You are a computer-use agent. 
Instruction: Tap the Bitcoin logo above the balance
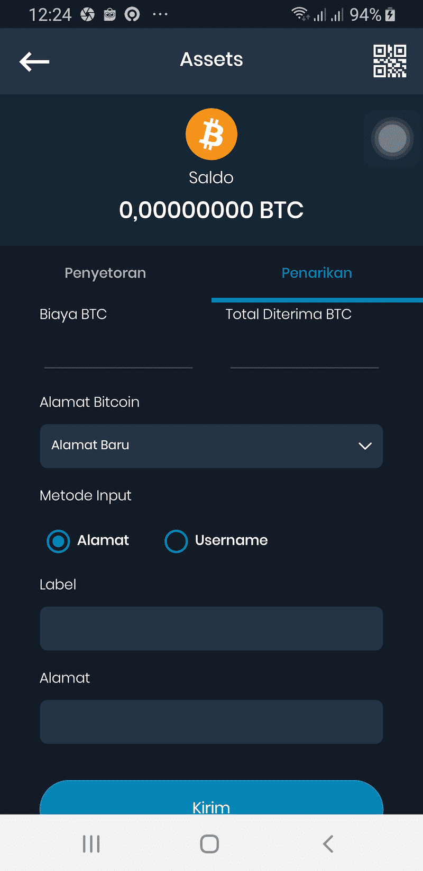pos(212,134)
